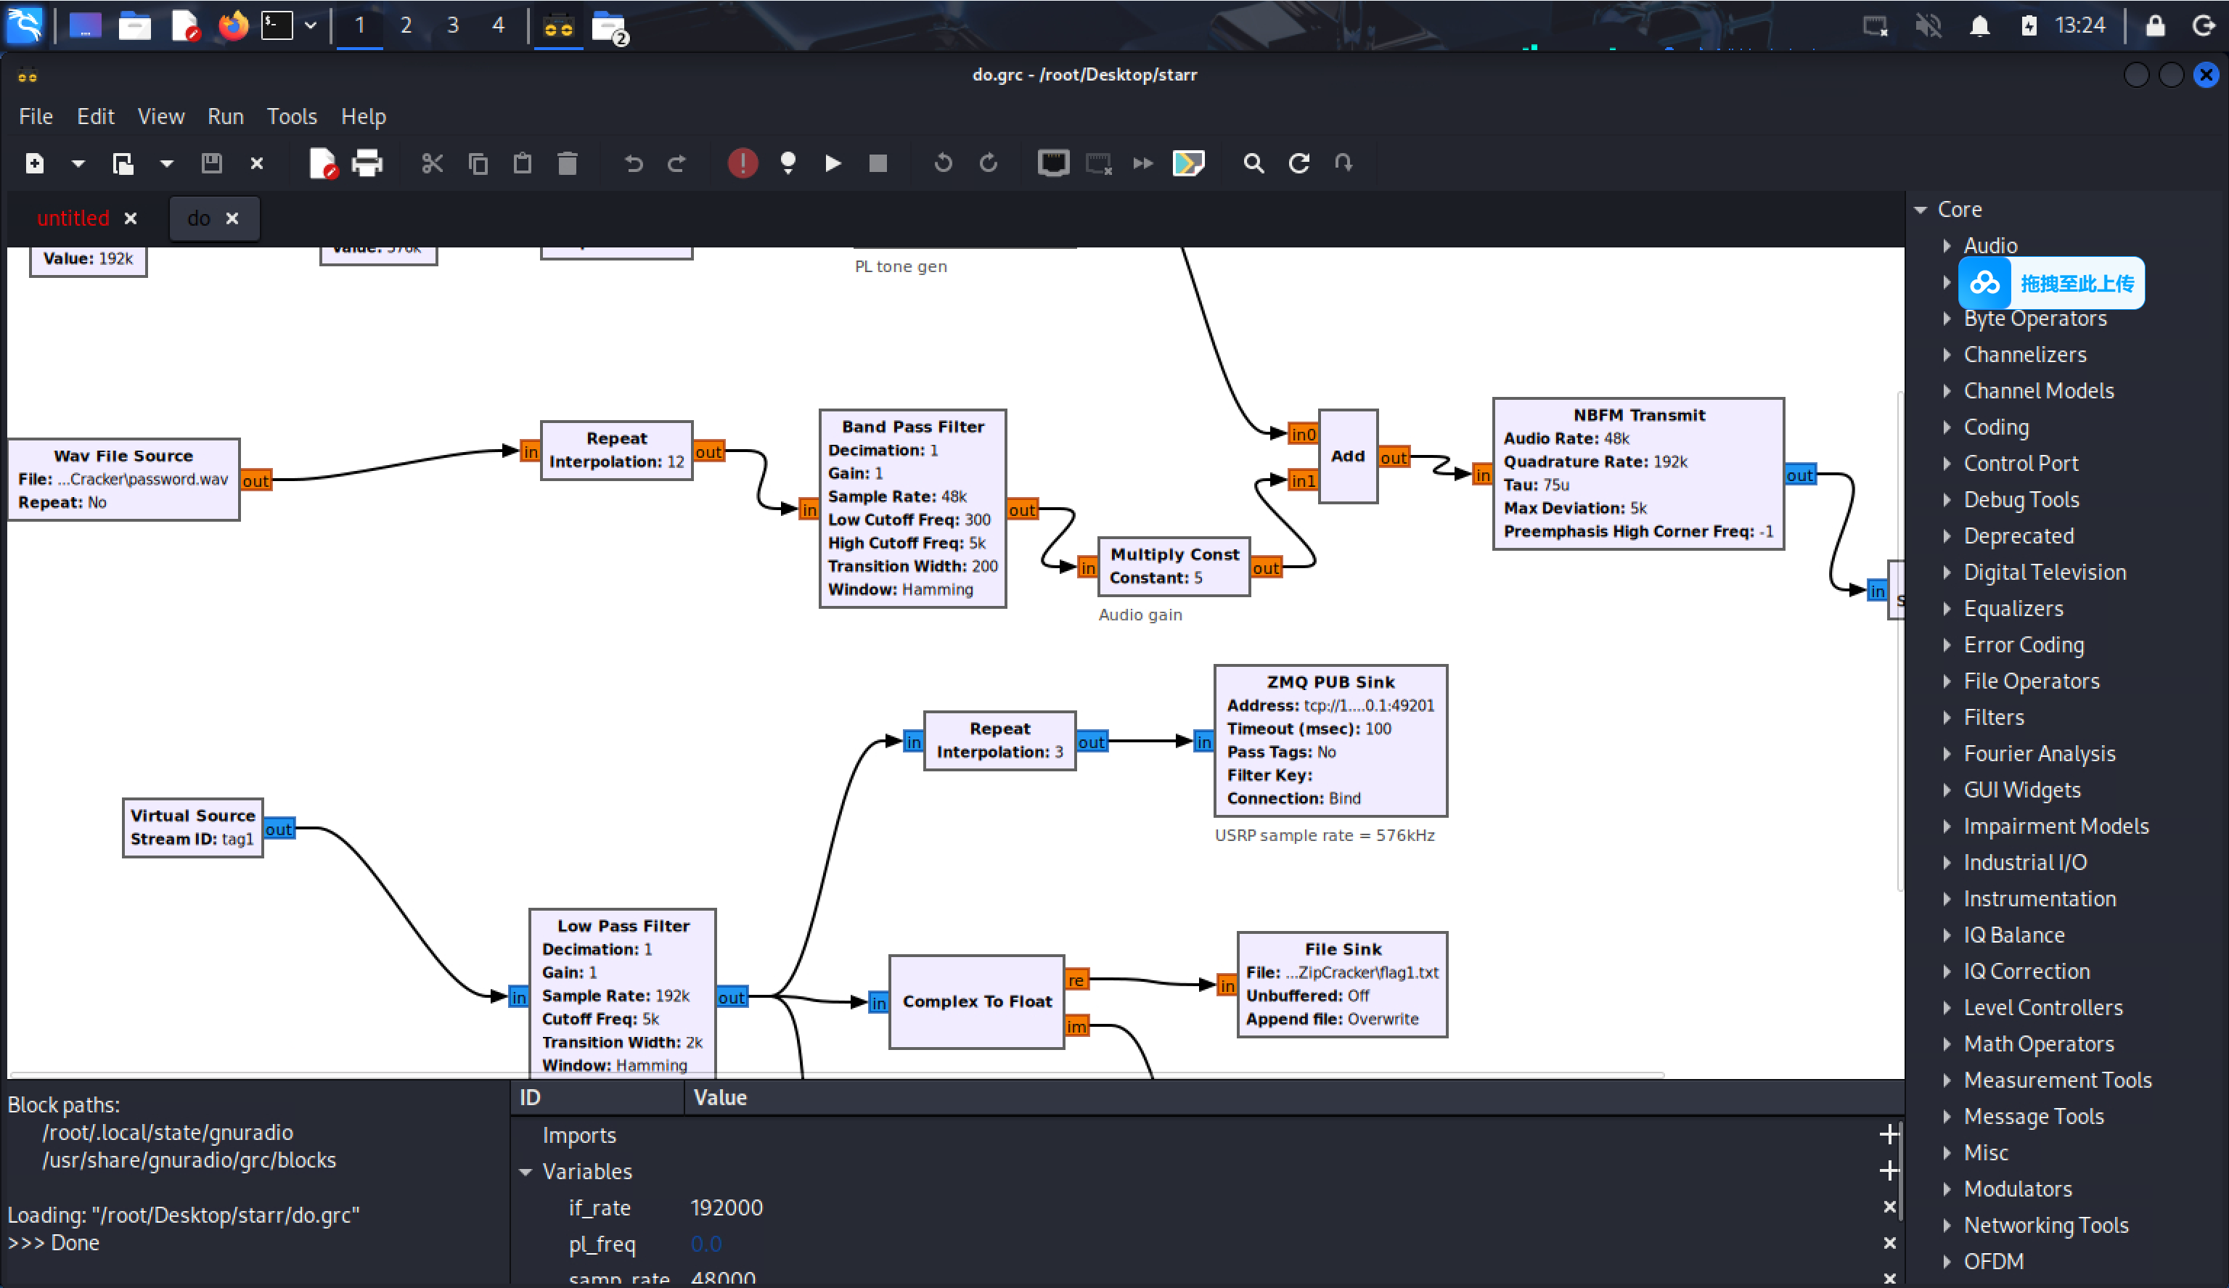
Task: Rotate block counterclockwise
Action: click(x=943, y=163)
